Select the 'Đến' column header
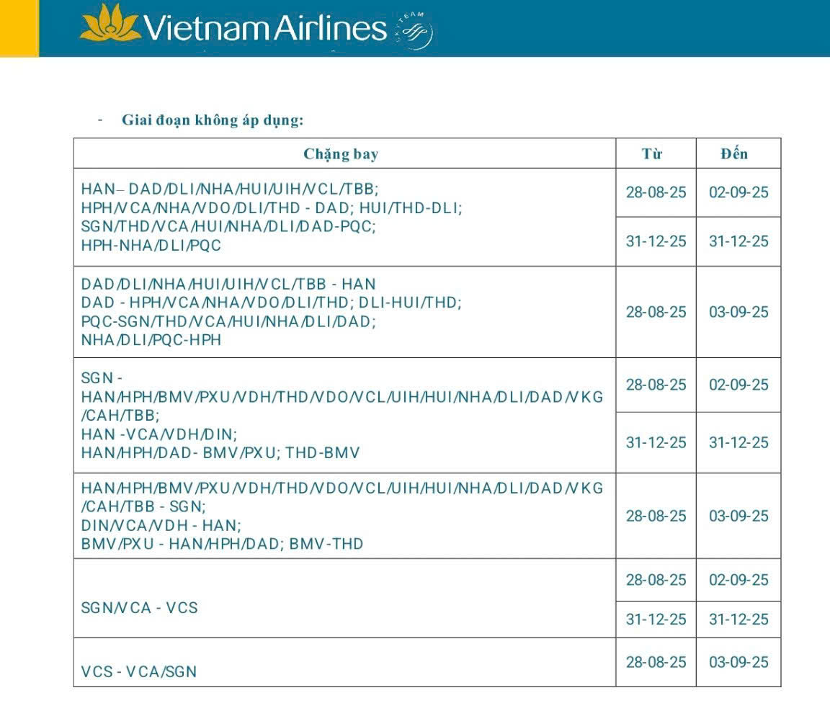 [x=734, y=154]
